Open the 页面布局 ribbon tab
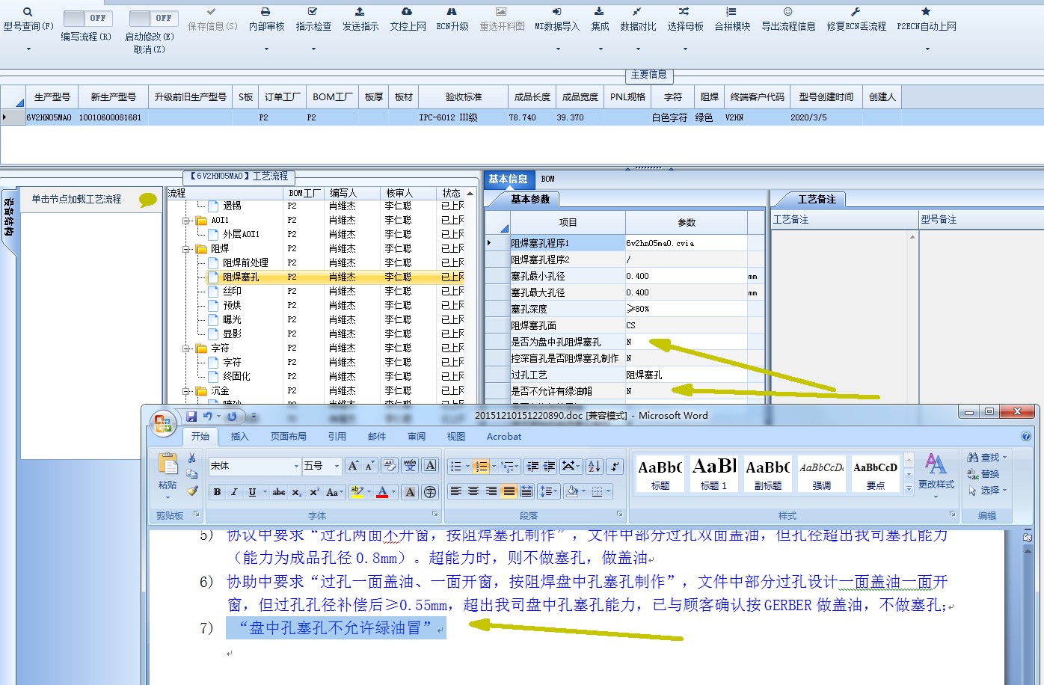The image size is (1044, 685). point(289,436)
